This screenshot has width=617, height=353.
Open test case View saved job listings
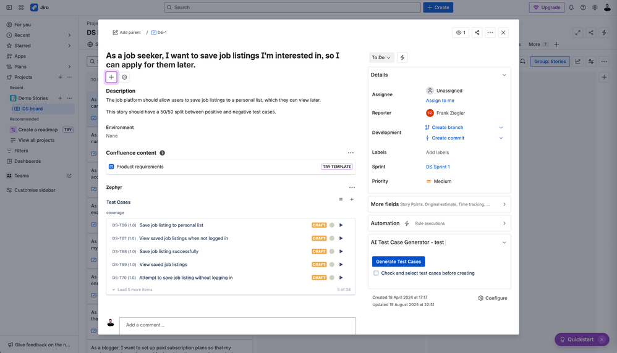(163, 265)
